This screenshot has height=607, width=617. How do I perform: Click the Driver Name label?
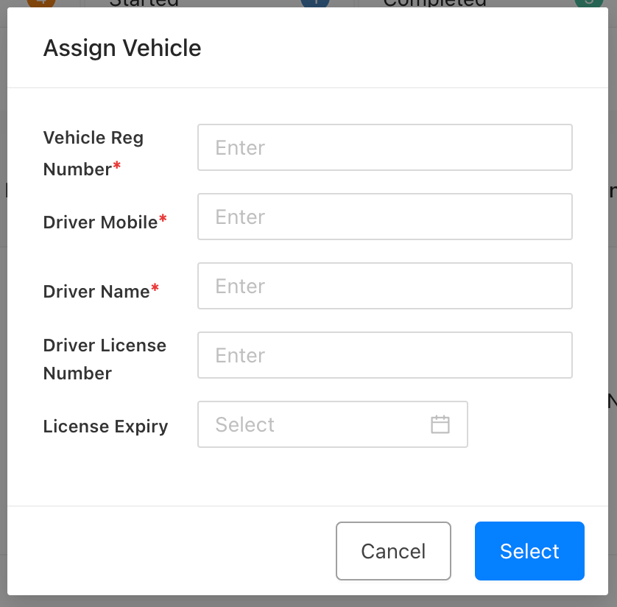(x=96, y=291)
